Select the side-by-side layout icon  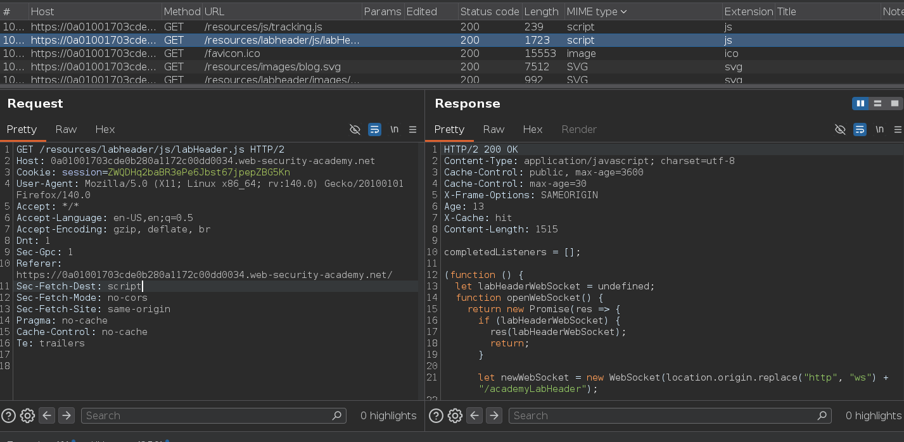coord(860,103)
